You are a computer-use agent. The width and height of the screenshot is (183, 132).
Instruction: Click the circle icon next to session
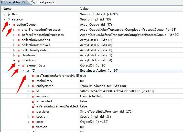pyautogui.click(x=9, y=19)
